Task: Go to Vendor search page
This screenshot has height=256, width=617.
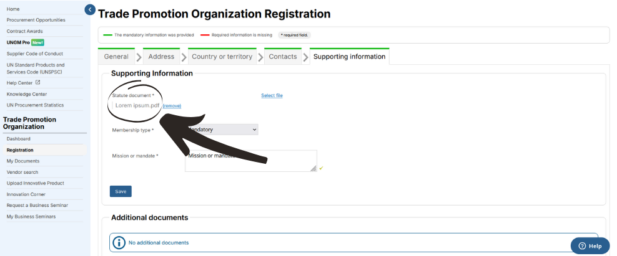Action: point(22,172)
